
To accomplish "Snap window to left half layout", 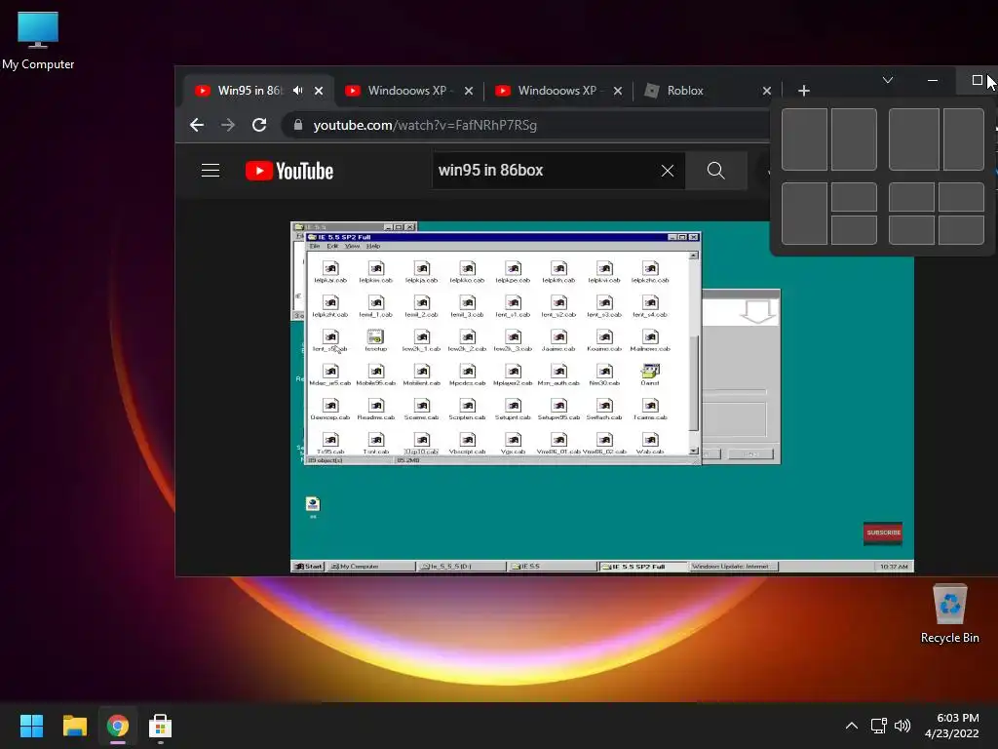I will click(804, 139).
